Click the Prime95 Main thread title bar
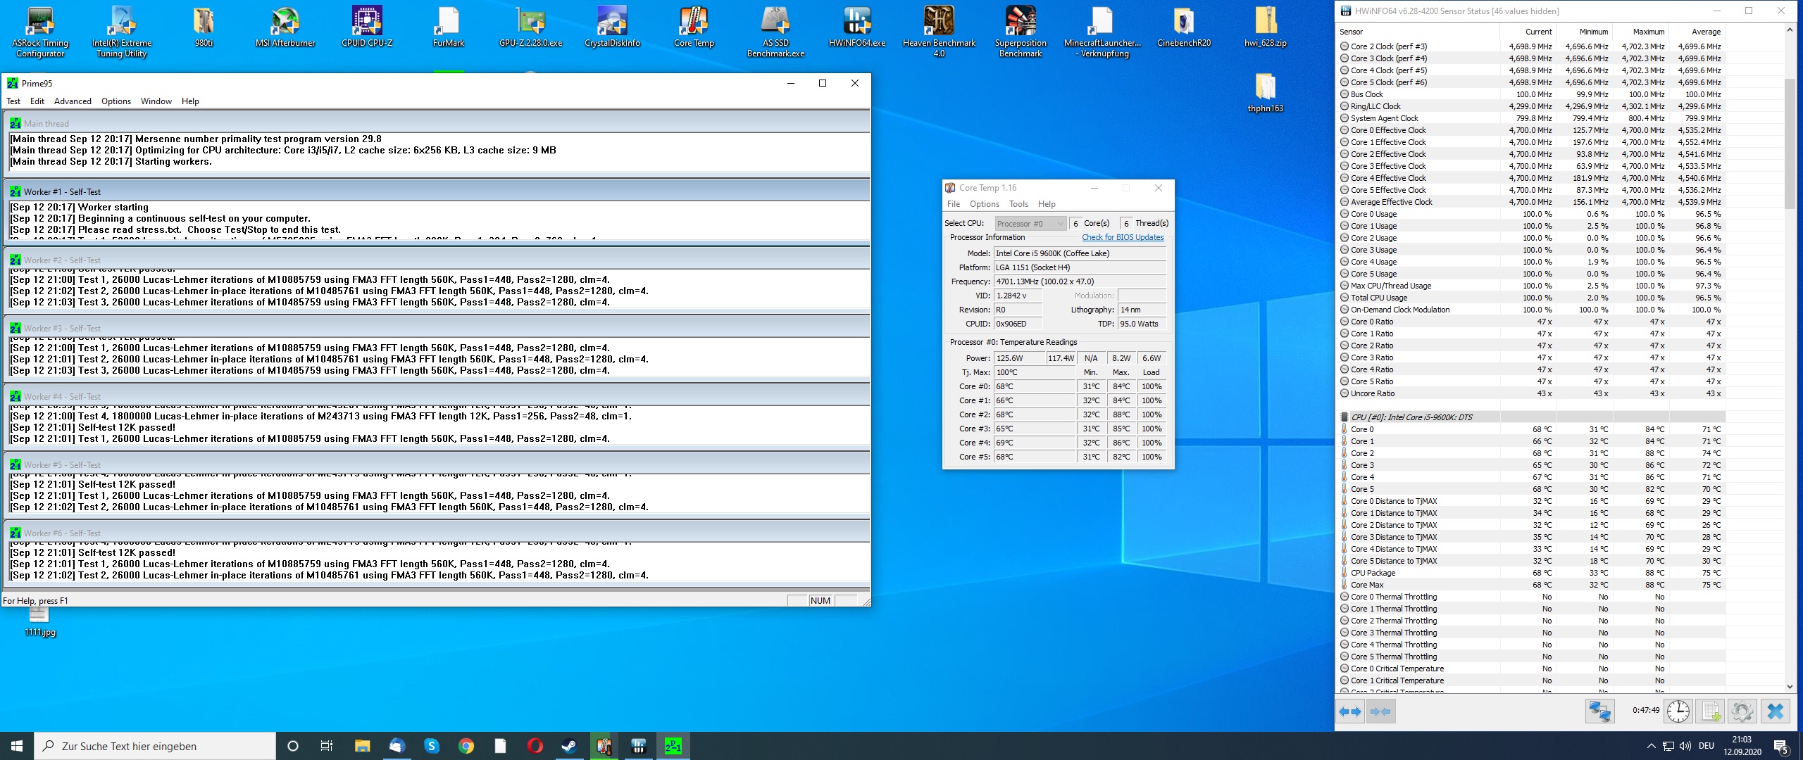Viewport: 1803px width, 760px height. [x=437, y=123]
